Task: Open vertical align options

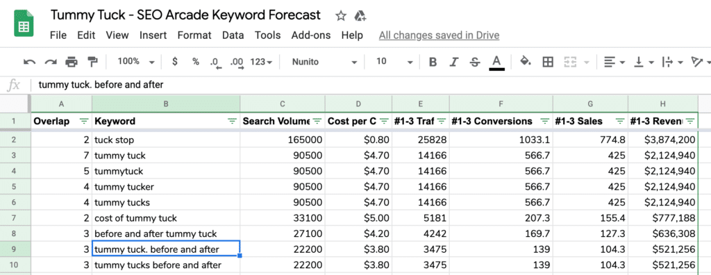Action: pos(643,62)
